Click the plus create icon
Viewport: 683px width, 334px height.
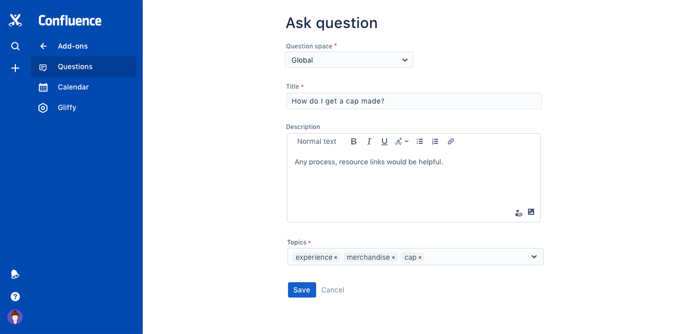pos(15,68)
